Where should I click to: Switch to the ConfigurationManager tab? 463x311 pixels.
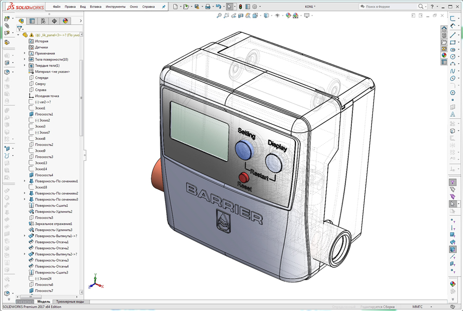pyautogui.click(x=44, y=21)
